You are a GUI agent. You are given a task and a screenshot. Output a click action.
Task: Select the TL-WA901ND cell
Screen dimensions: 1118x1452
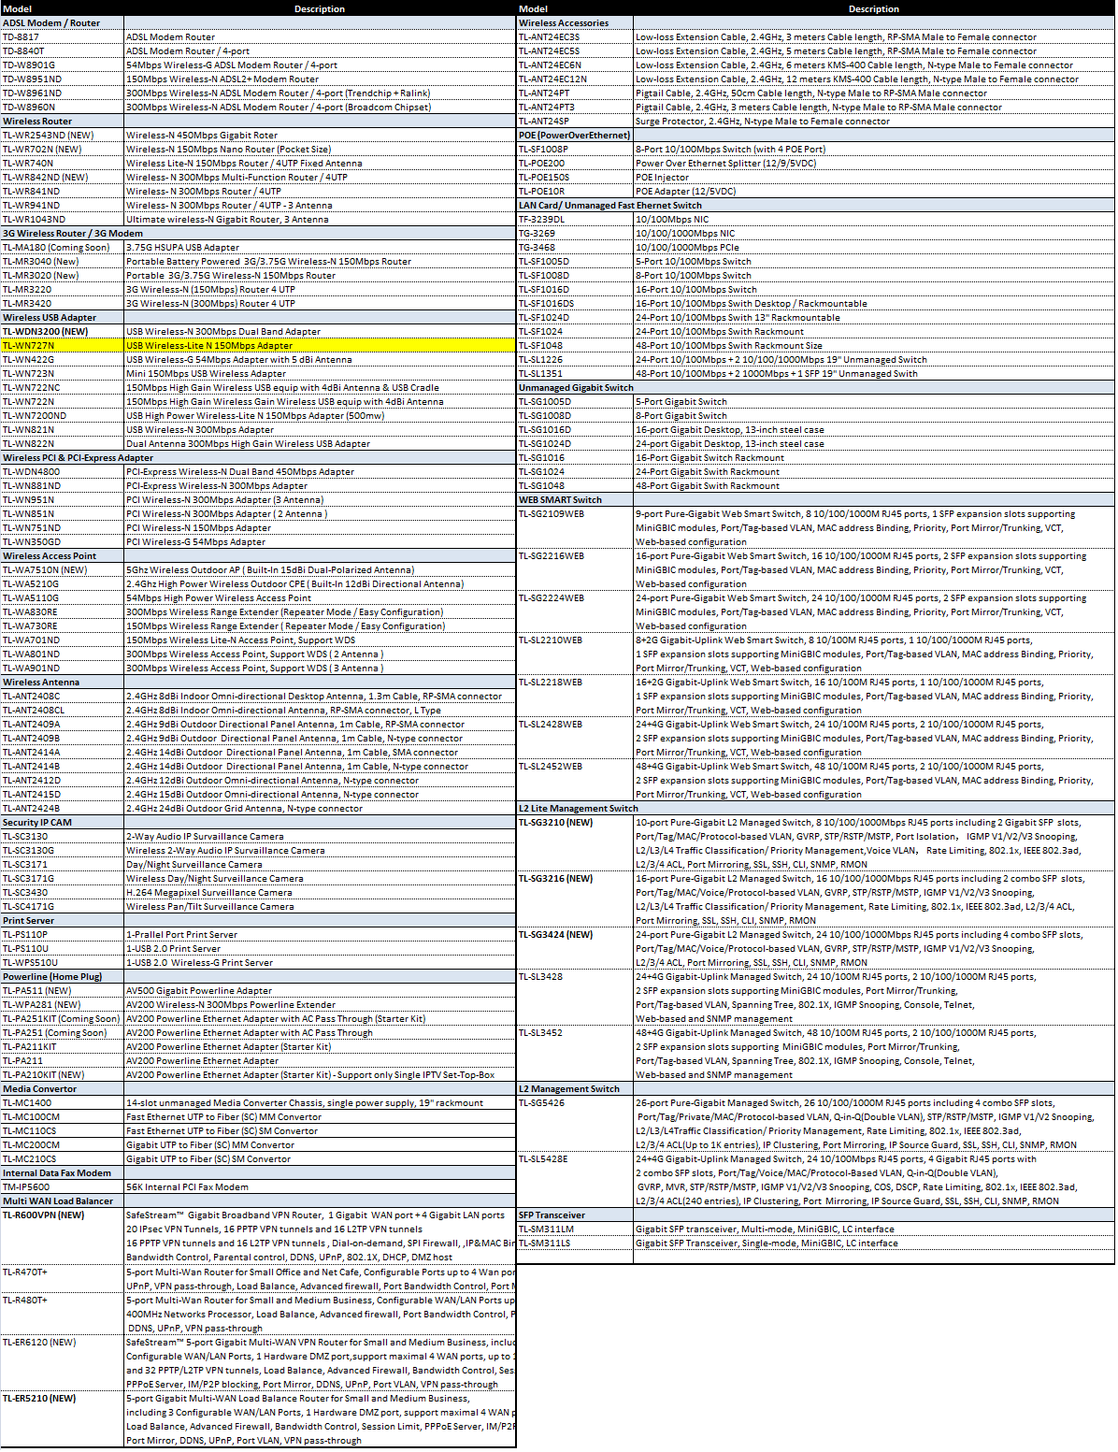click(62, 668)
